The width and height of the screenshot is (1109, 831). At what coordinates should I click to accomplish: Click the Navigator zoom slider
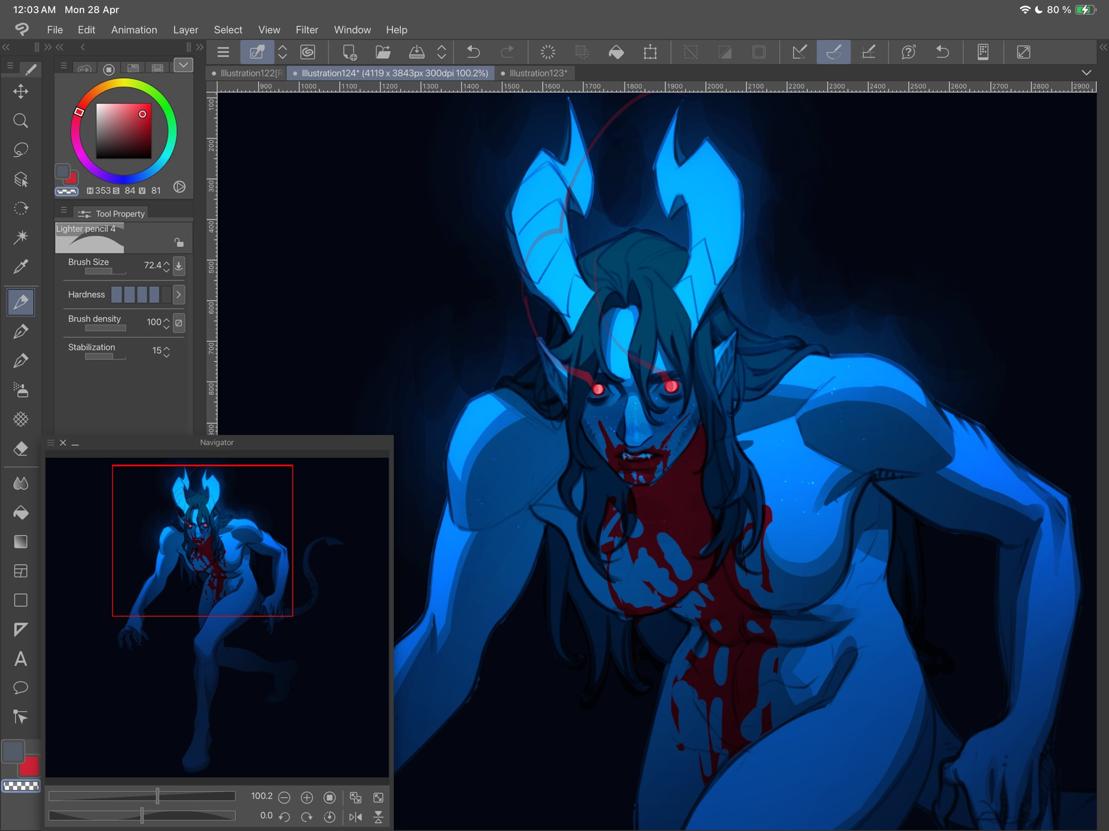click(x=142, y=797)
